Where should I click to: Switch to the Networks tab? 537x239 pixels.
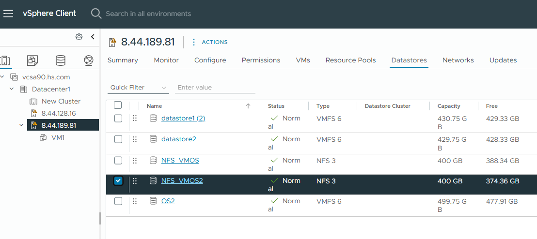coord(458,60)
